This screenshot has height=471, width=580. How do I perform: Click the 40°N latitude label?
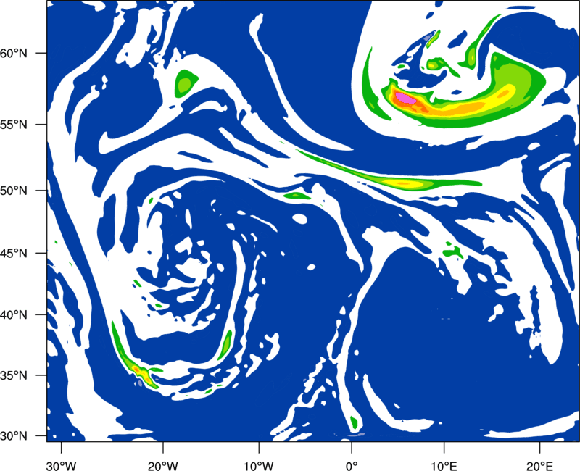click(x=14, y=315)
